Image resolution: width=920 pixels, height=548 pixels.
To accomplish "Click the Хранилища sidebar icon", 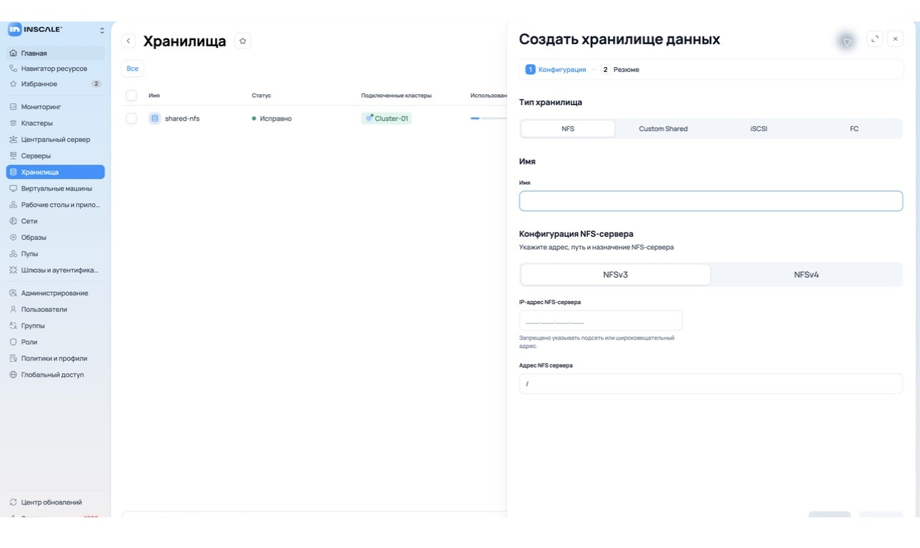I will point(13,172).
